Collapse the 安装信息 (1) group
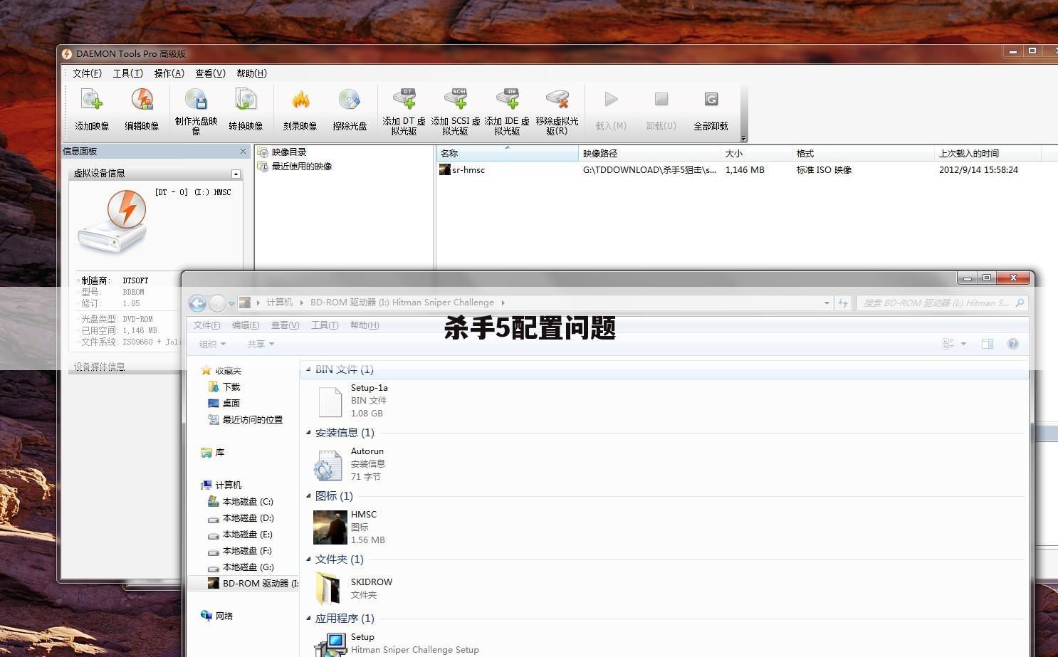 pos(308,433)
